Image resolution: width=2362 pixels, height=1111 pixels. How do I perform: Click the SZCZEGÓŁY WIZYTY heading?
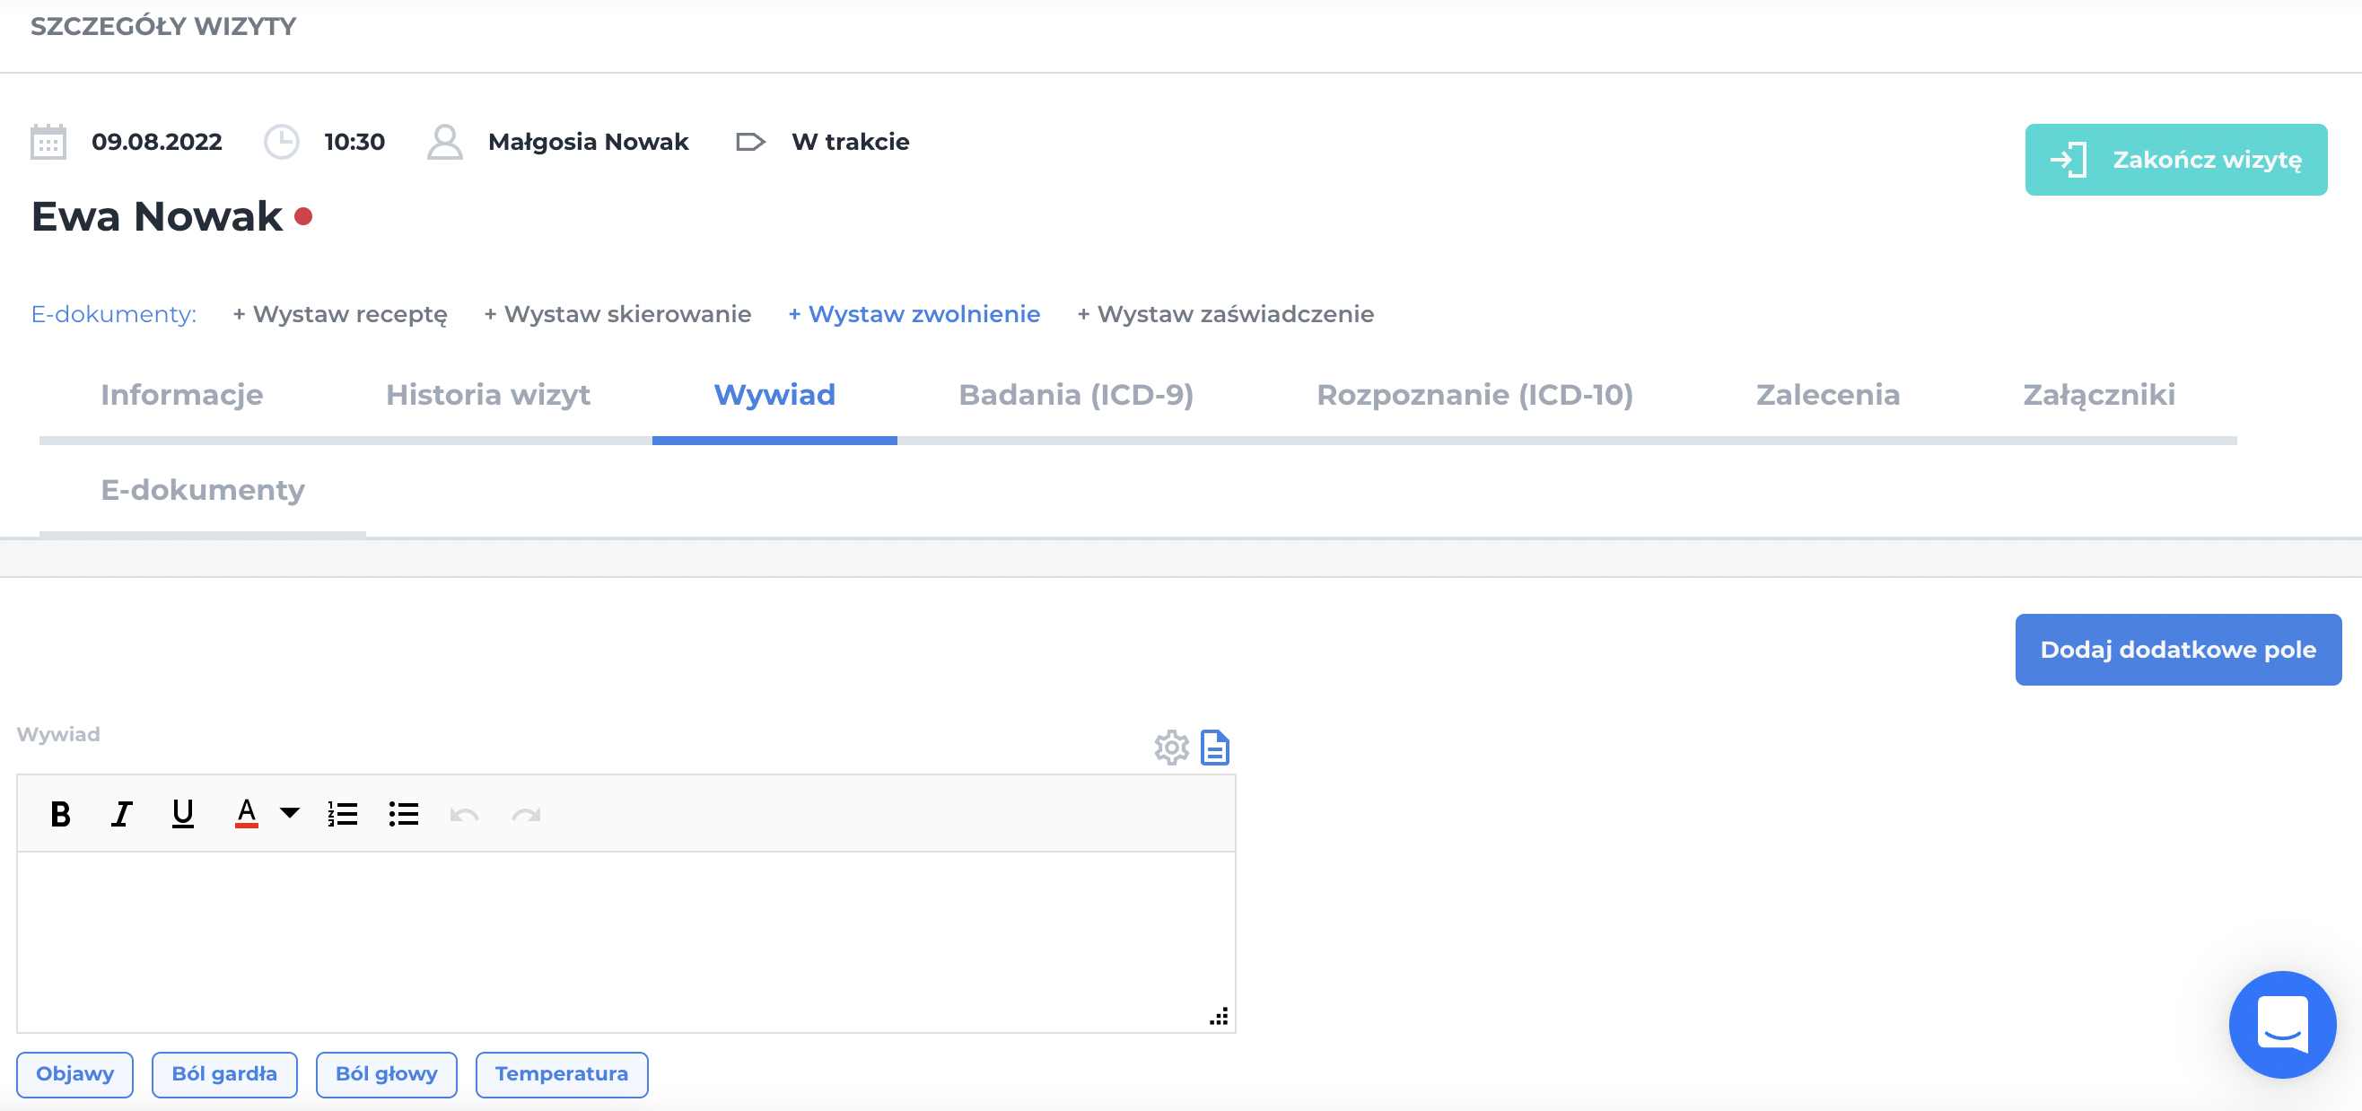[x=163, y=27]
